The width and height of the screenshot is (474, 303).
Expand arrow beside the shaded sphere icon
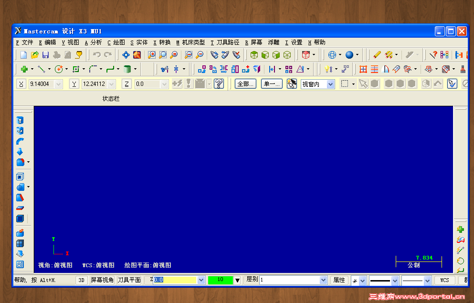coord(357,55)
